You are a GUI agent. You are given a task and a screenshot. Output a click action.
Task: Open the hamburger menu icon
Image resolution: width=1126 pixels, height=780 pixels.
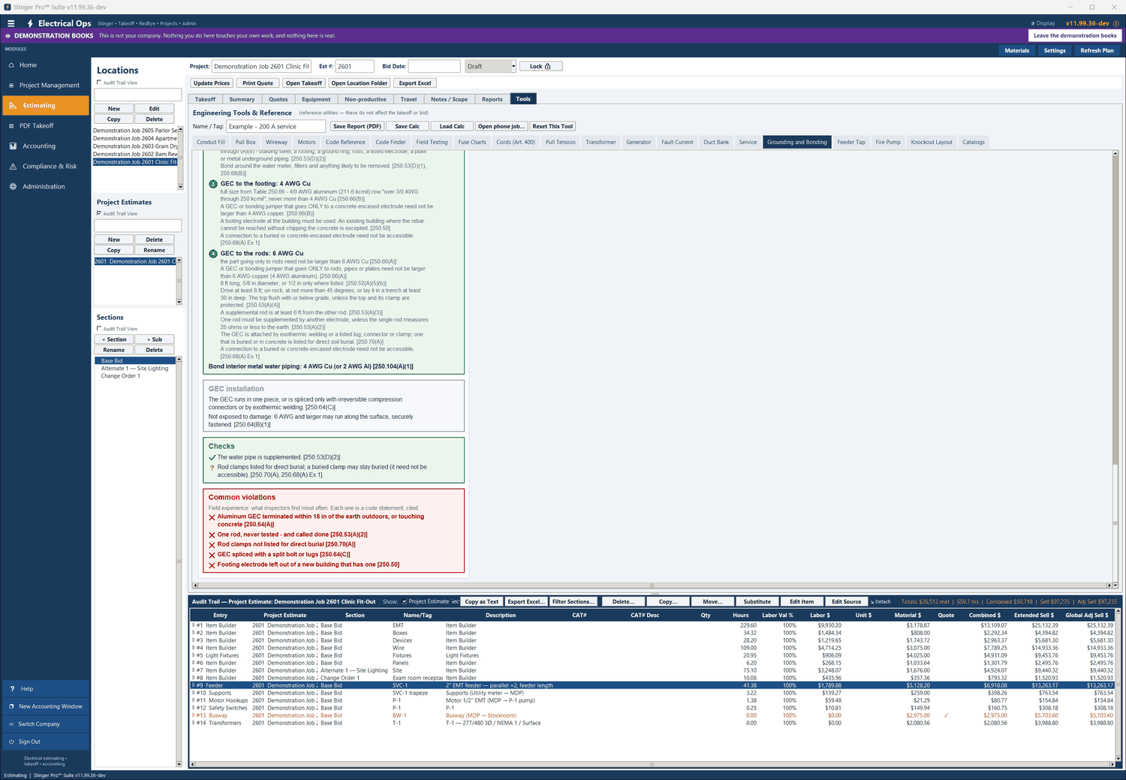tap(11, 23)
